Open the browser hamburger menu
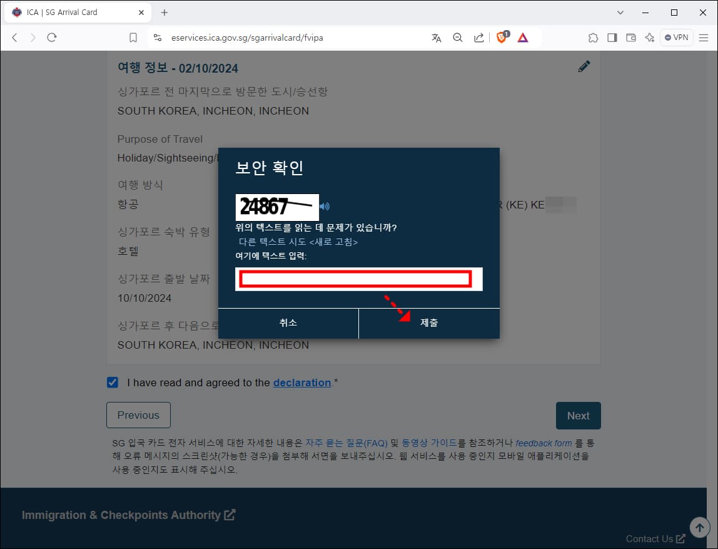The height and width of the screenshot is (549, 718). point(704,38)
